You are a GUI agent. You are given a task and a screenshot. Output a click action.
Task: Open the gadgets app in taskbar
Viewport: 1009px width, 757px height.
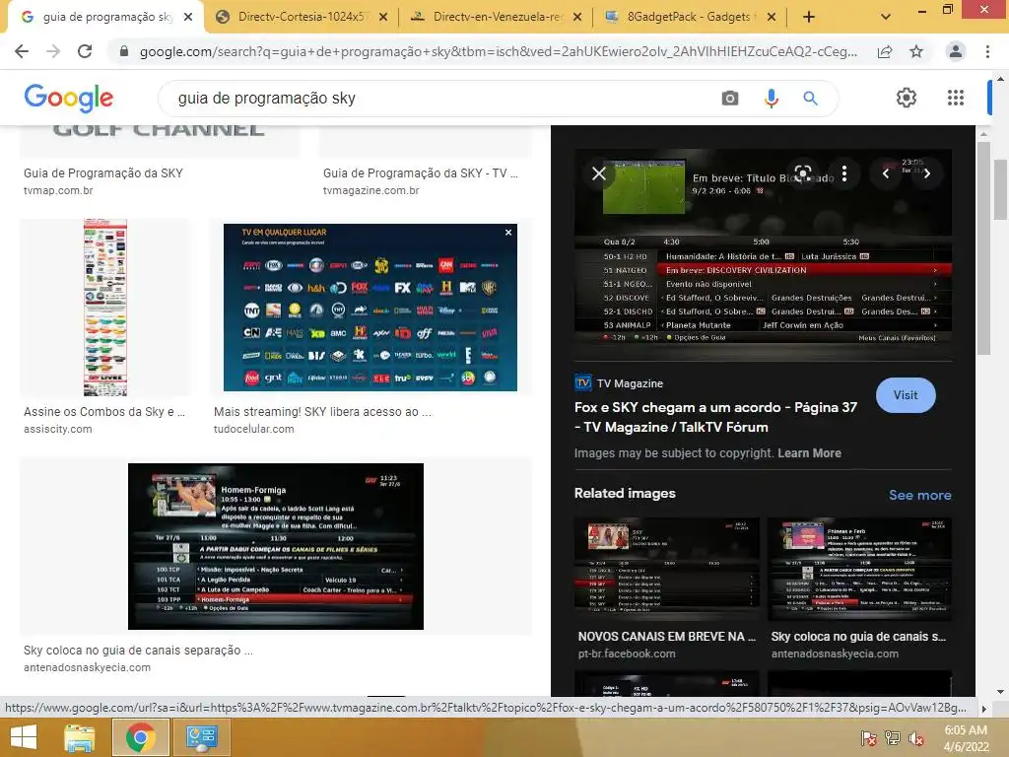(201, 737)
